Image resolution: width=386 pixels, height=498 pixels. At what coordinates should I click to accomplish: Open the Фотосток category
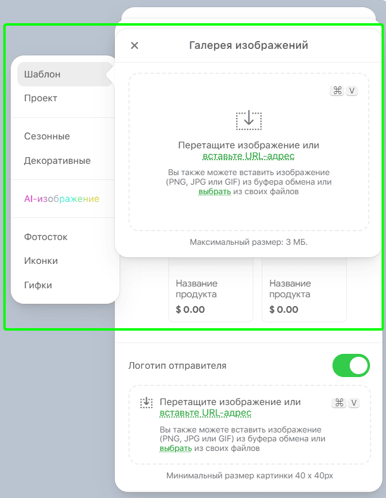pos(46,237)
